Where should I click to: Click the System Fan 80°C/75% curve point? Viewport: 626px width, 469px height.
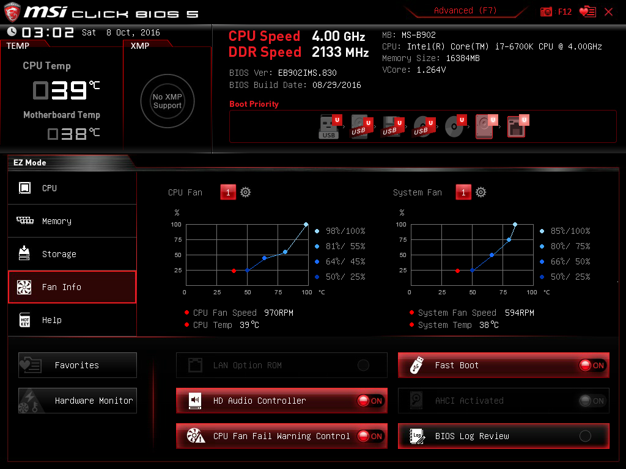[509, 239]
